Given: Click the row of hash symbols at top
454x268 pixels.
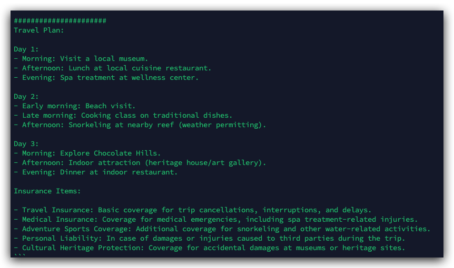Looking at the screenshot, I should pyautogui.click(x=60, y=21).
